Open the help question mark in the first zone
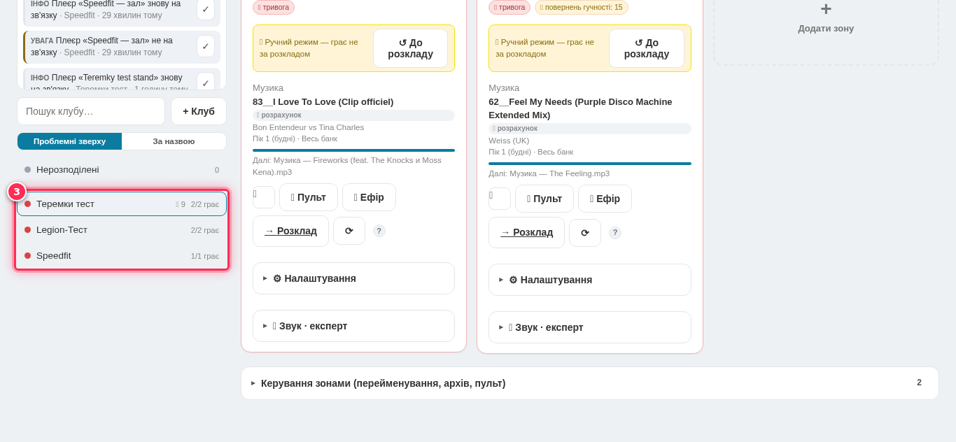Image resolution: width=956 pixels, height=442 pixels. [379, 231]
